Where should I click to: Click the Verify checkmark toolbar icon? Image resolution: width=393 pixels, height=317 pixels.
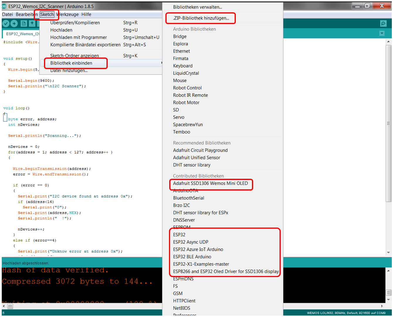pyautogui.click(x=6, y=23)
